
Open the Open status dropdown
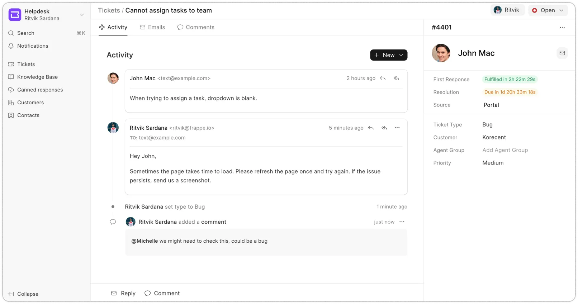pyautogui.click(x=548, y=10)
